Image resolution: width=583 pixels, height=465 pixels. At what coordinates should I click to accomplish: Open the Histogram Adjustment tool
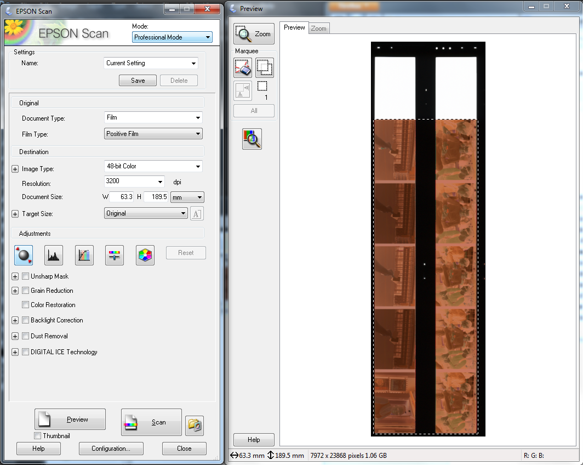click(53, 255)
